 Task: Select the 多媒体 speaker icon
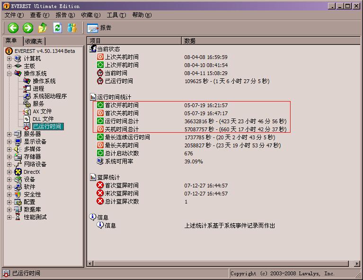18,149
